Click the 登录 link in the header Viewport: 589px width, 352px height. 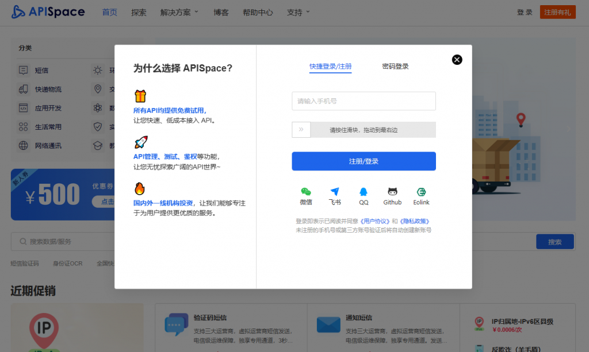[x=525, y=13]
